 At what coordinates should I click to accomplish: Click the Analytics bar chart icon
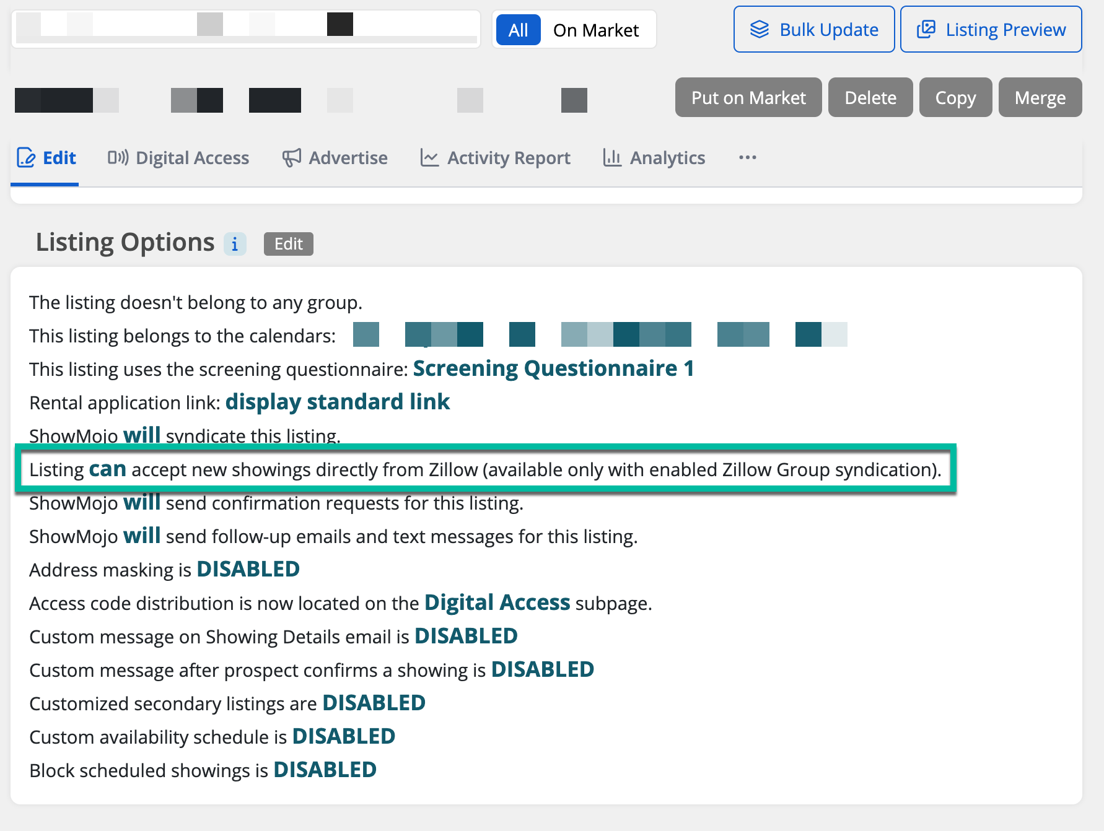612,158
